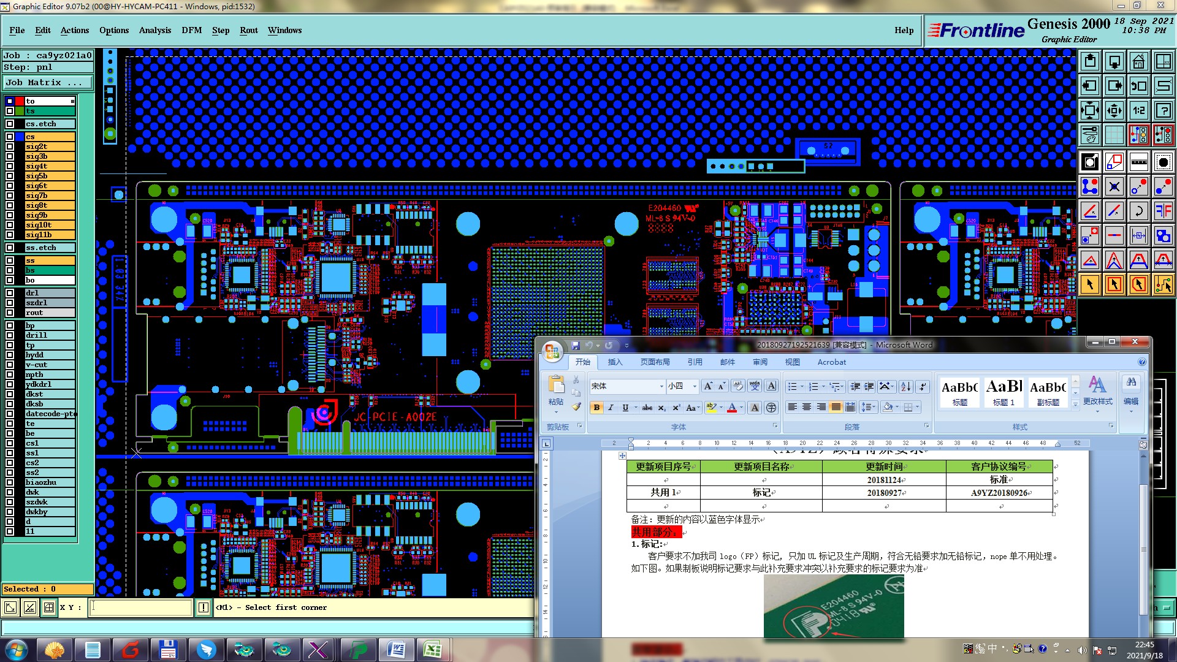
Task: Toggle display checkbox for layer sig5b
Action: [10, 176]
